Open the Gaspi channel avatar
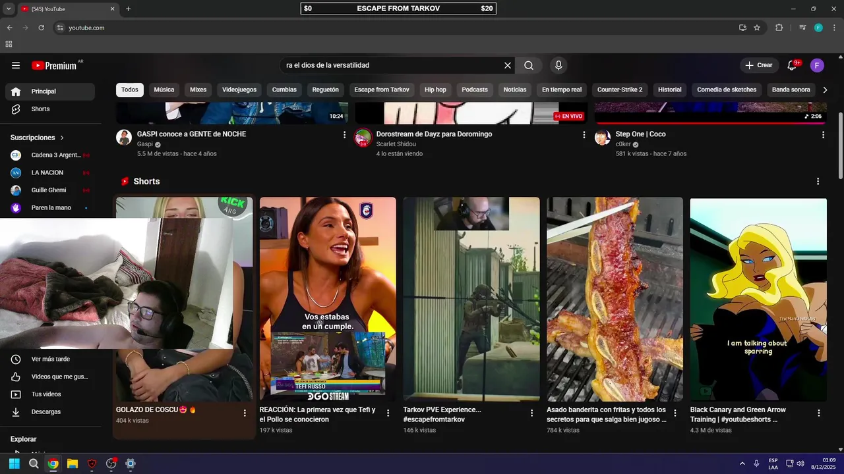Screen dimensions: 844x474 pos(124,137)
